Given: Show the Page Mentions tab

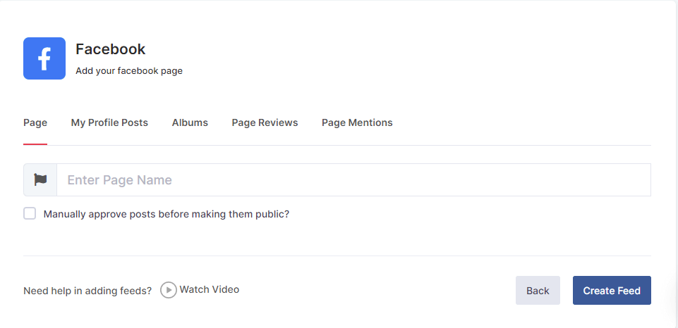Looking at the screenshot, I should pyautogui.click(x=357, y=122).
